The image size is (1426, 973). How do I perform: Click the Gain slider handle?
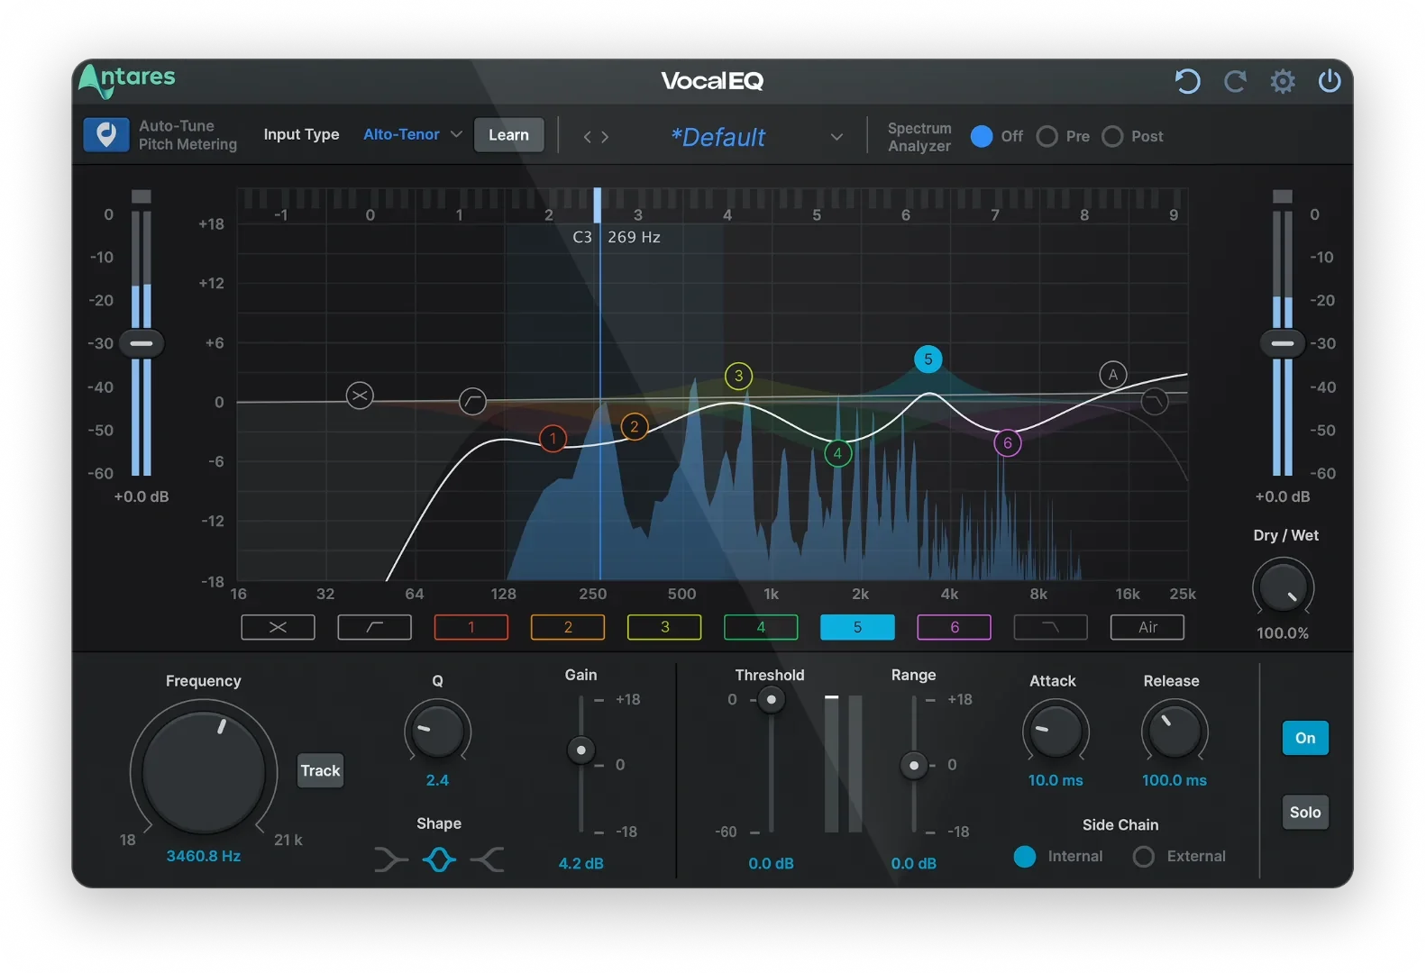tap(581, 750)
